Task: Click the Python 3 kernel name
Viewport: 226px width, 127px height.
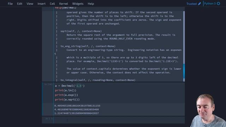Action: point(210,4)
